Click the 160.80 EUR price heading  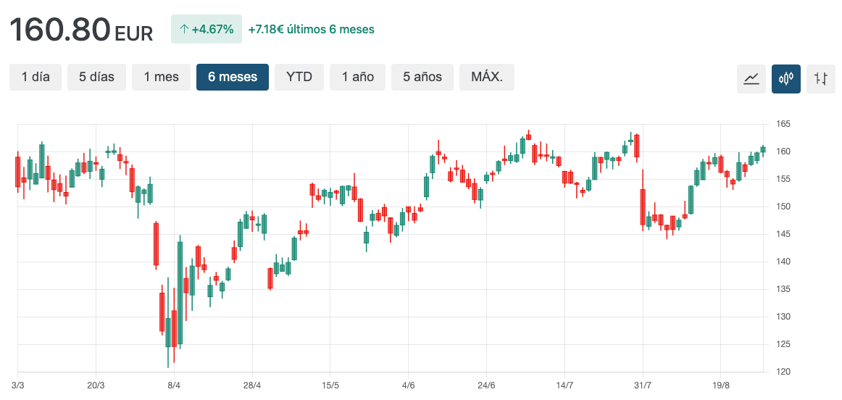coord(80,30)
